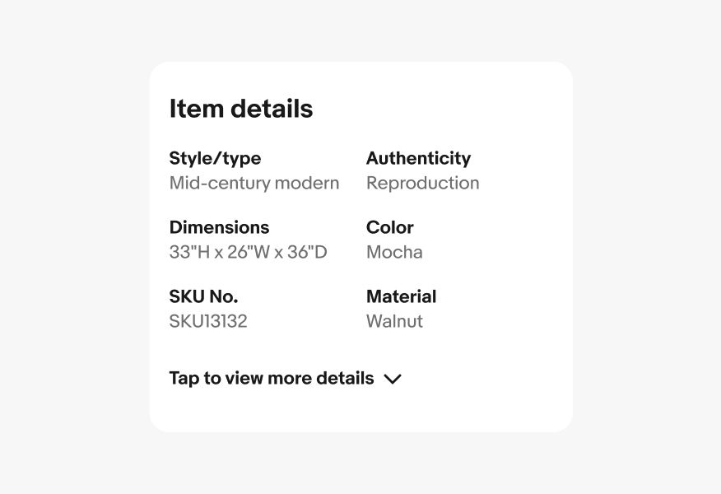The image size is (721, 494).
Task: Click the Reproduction value text
Action: [422, 183]
